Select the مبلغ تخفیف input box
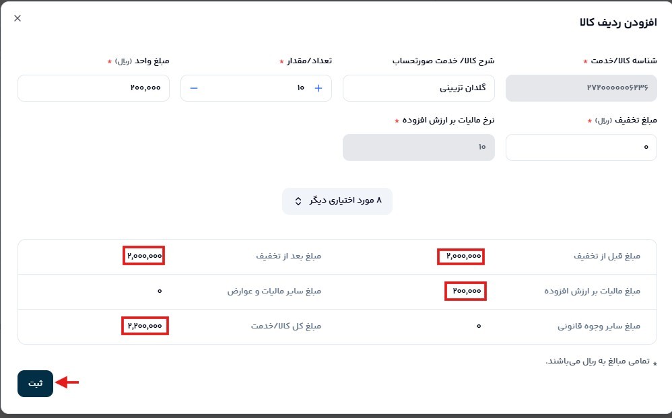The width and height of the screenshot is (672, 418). click(581, 147)
